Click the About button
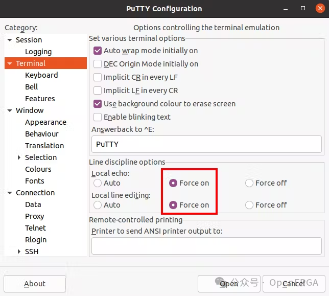This screenshot has height=296, width=329. tap(35, 284)
